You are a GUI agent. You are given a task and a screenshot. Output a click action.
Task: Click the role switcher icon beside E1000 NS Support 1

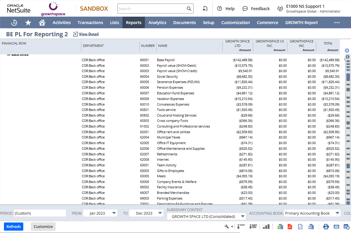280,9
